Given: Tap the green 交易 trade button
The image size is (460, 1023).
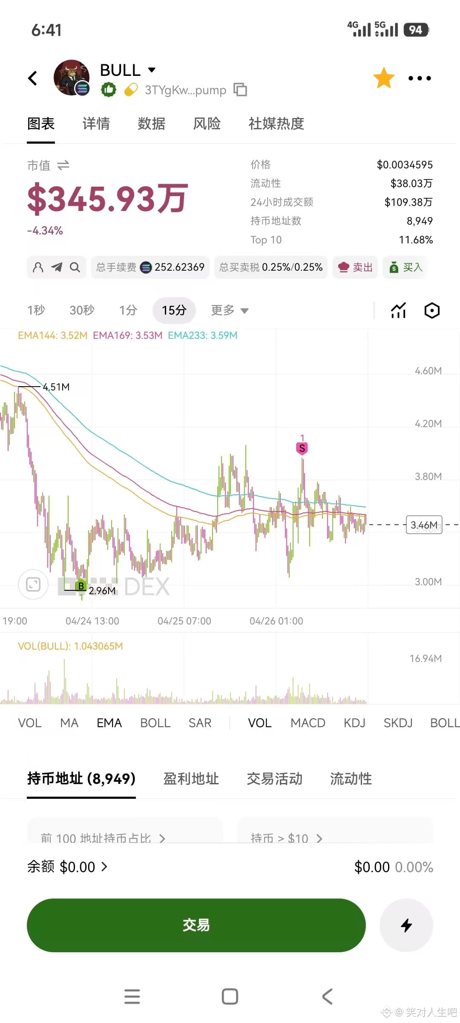Looking at the screenshot, I should click(196, 925).
